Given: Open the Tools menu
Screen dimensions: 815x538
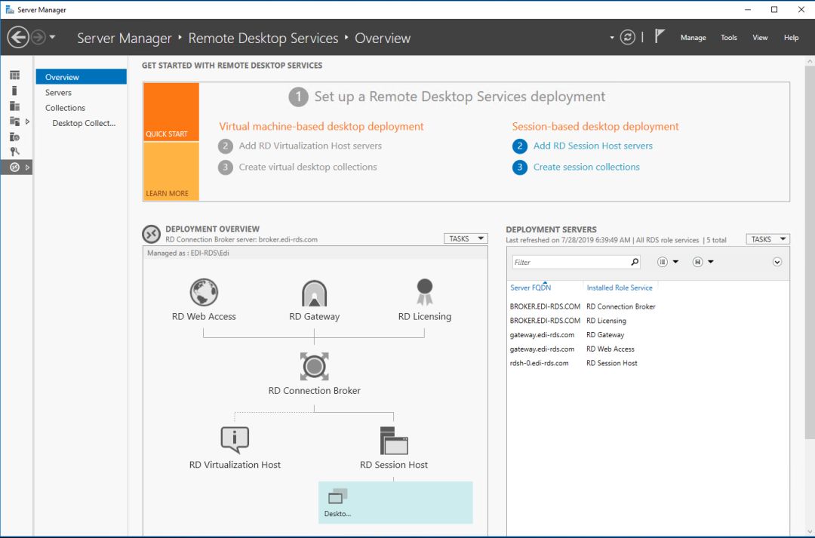Looking at the screenshot, I should (729, 38).
